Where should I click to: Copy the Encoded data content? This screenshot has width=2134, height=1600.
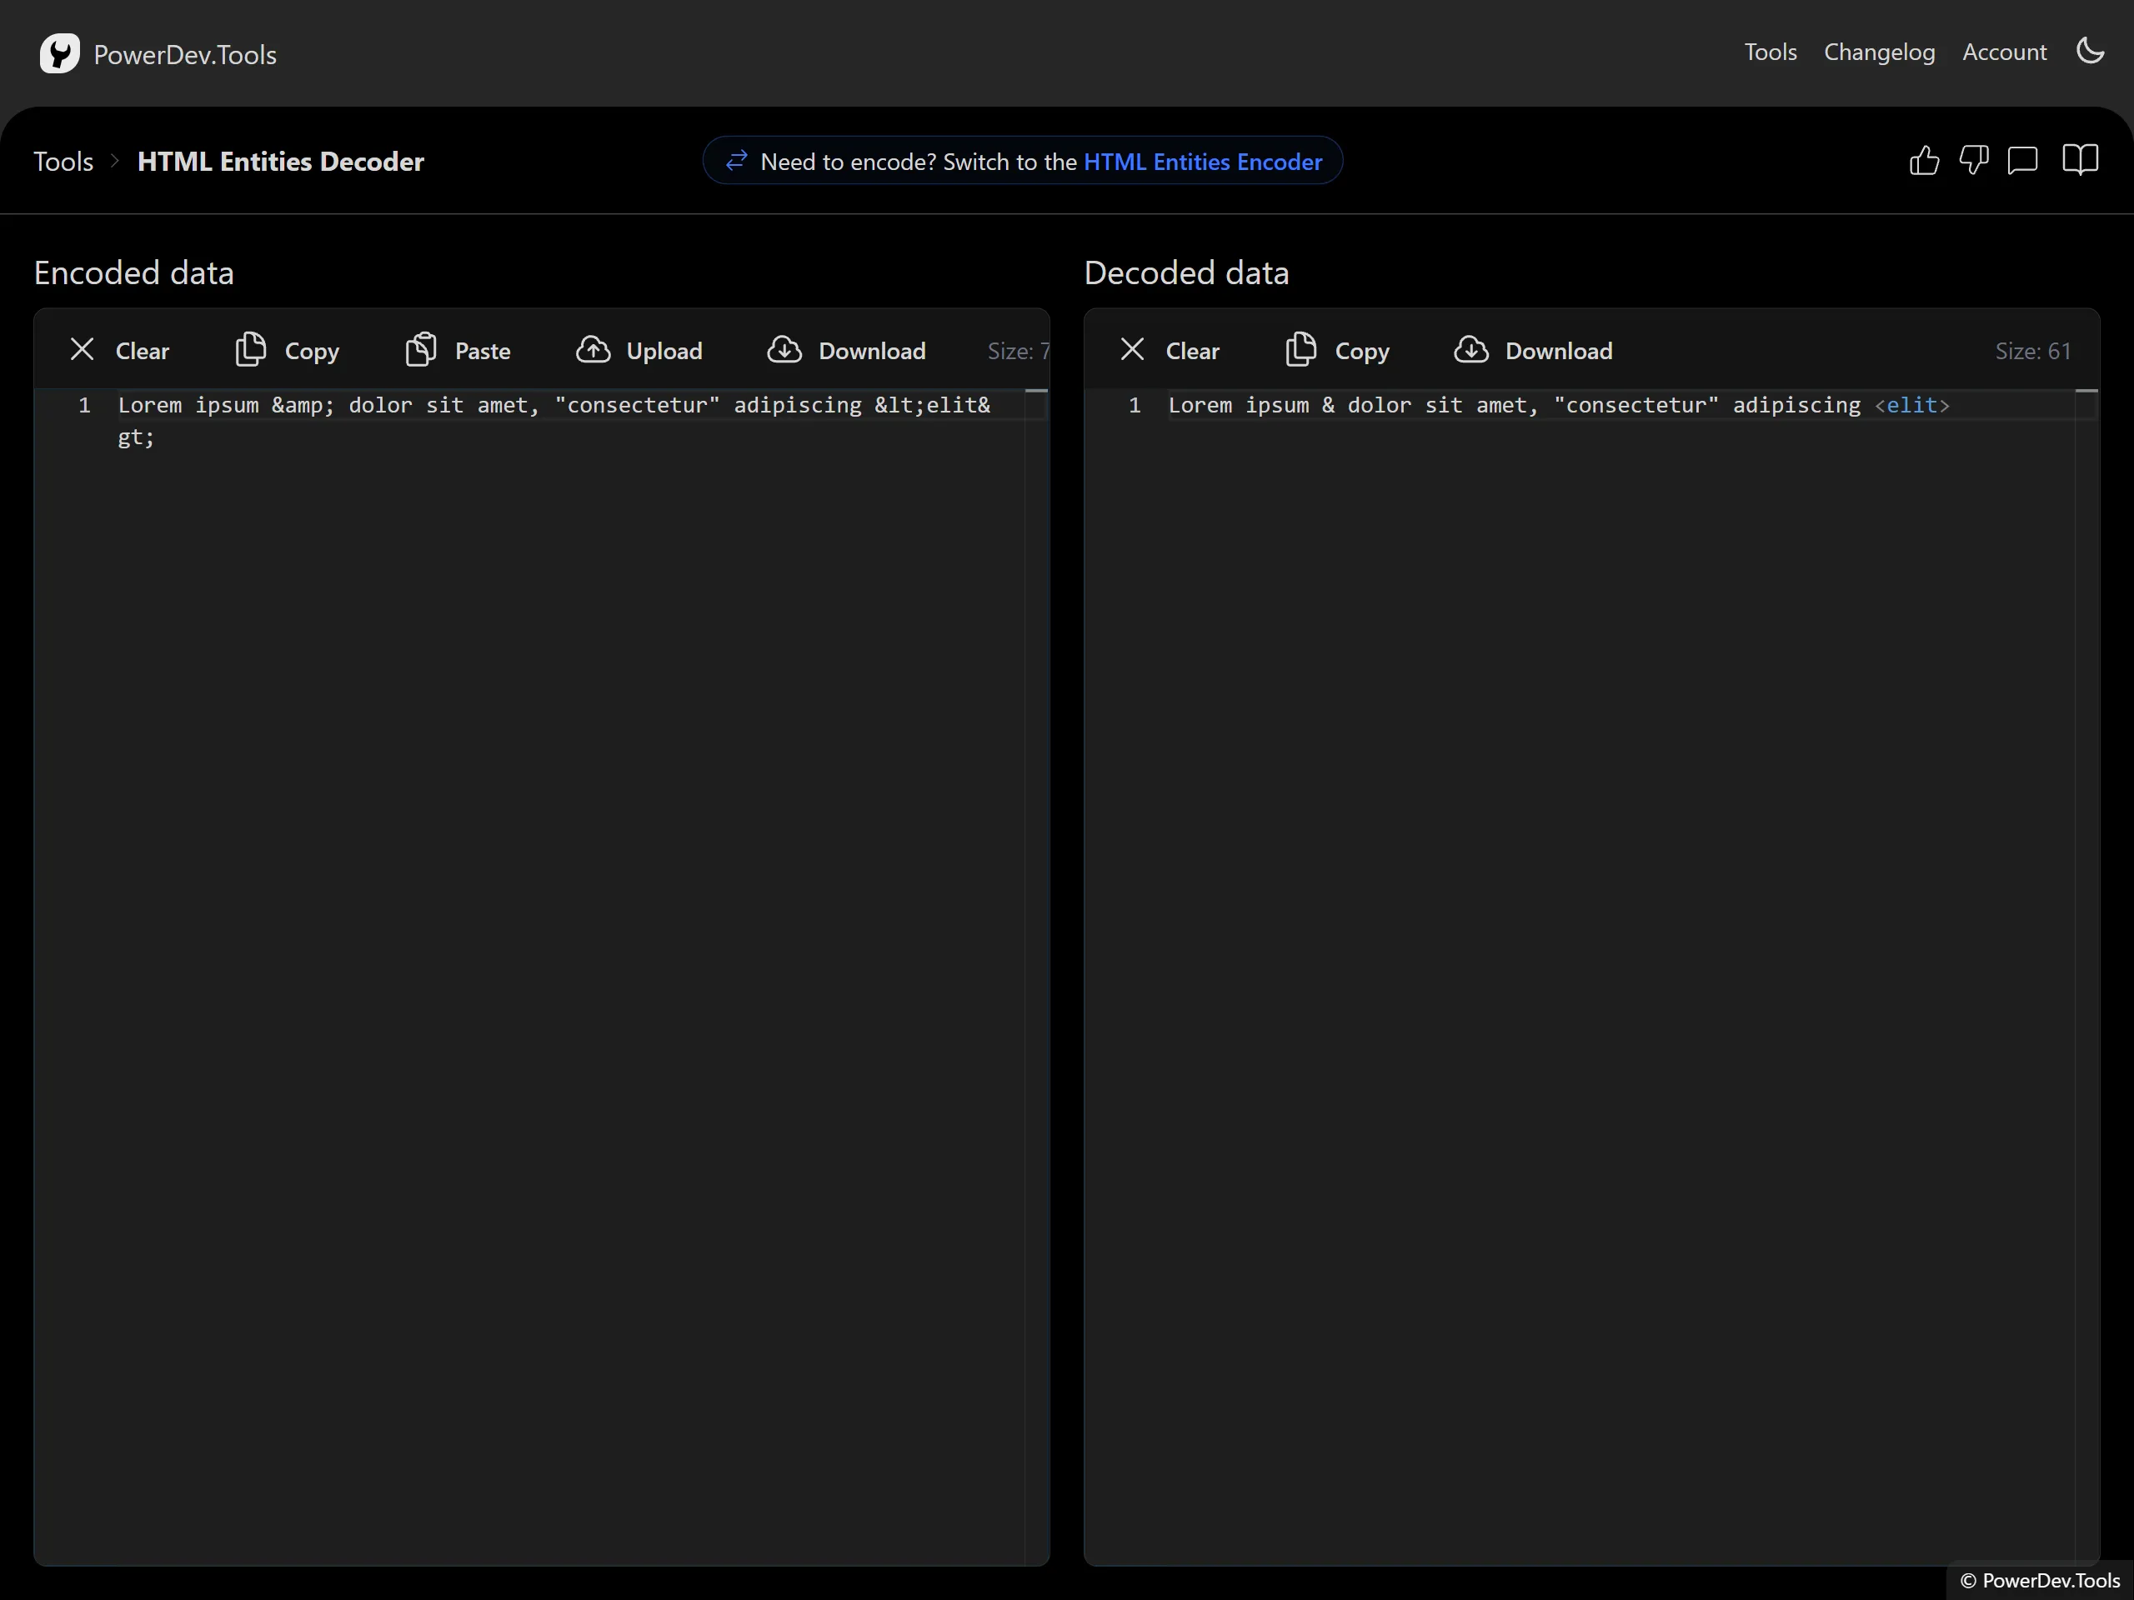[288, 351]
